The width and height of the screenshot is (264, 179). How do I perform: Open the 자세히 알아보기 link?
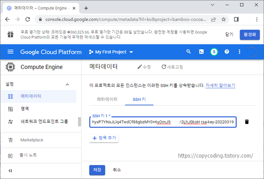point(220,86)
